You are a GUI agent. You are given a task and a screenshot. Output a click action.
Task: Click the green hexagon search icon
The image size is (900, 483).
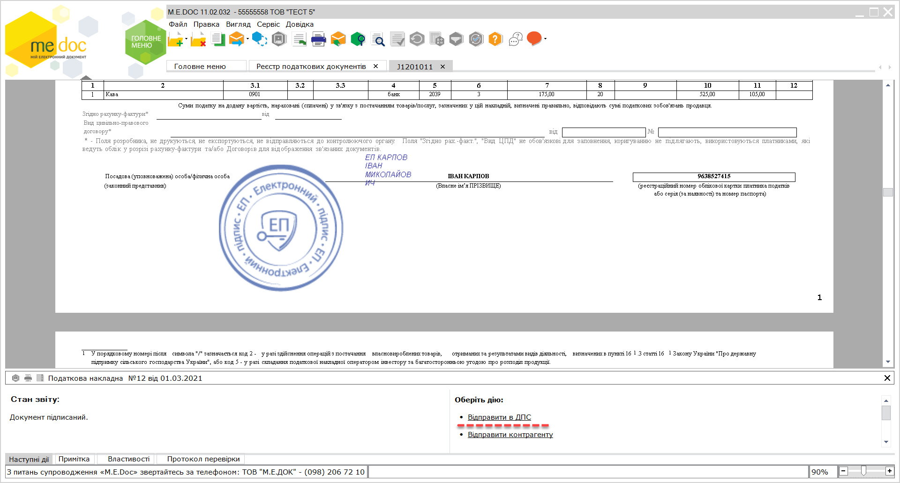[x=358, y=39]
